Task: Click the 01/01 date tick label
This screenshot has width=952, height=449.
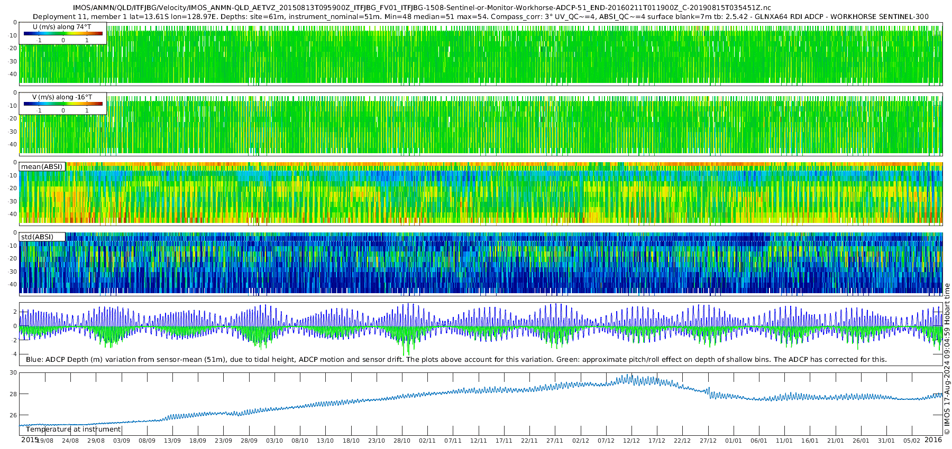Action: coord(734,441)
